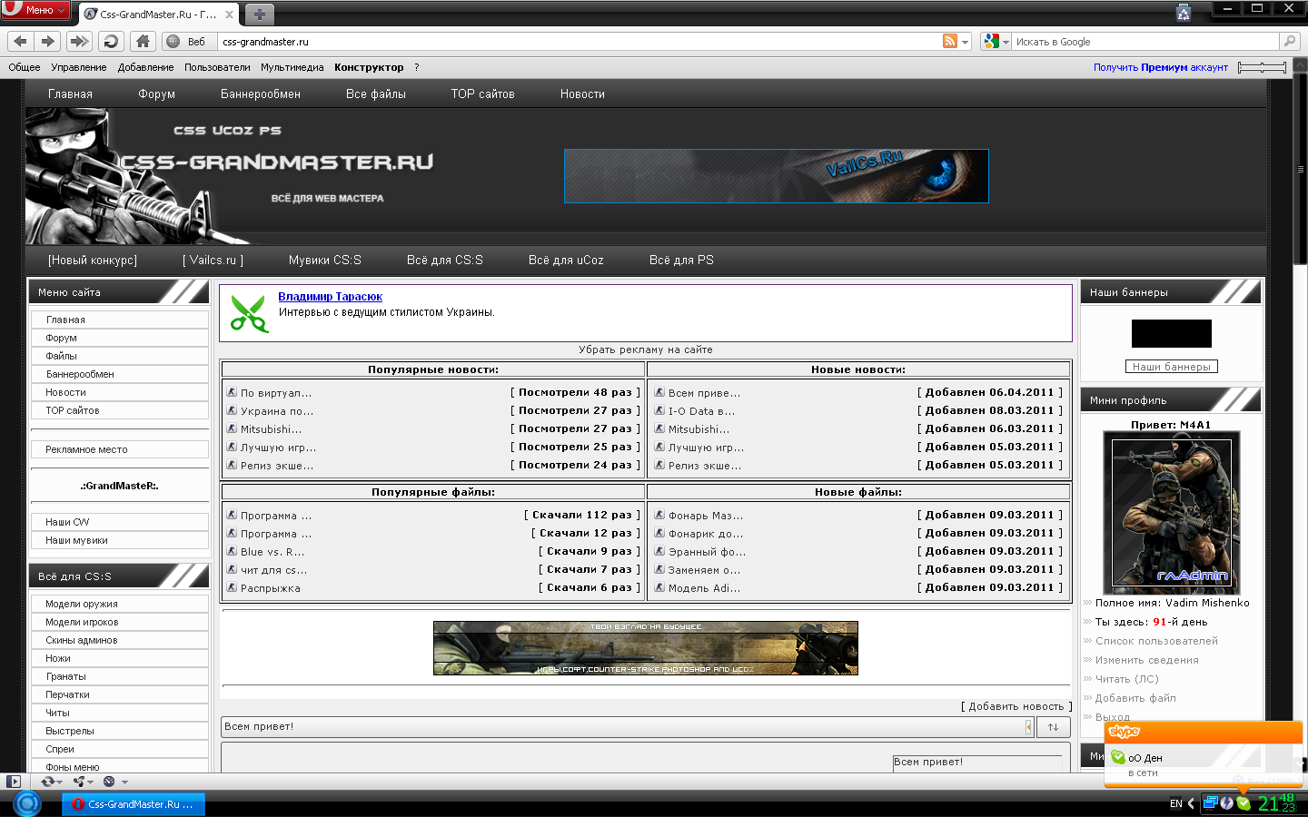This screenshot has height=817, width=1308.
Task: Open Баннерообмен in top navigation
Action: [x=261, y=94]
